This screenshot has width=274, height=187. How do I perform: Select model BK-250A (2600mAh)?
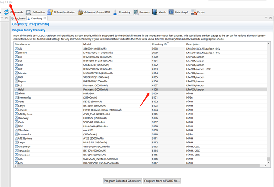pos(95,106)
